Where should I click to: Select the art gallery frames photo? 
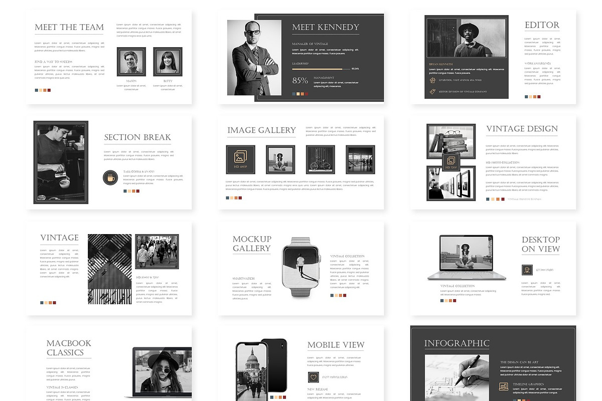click(451, 183)
